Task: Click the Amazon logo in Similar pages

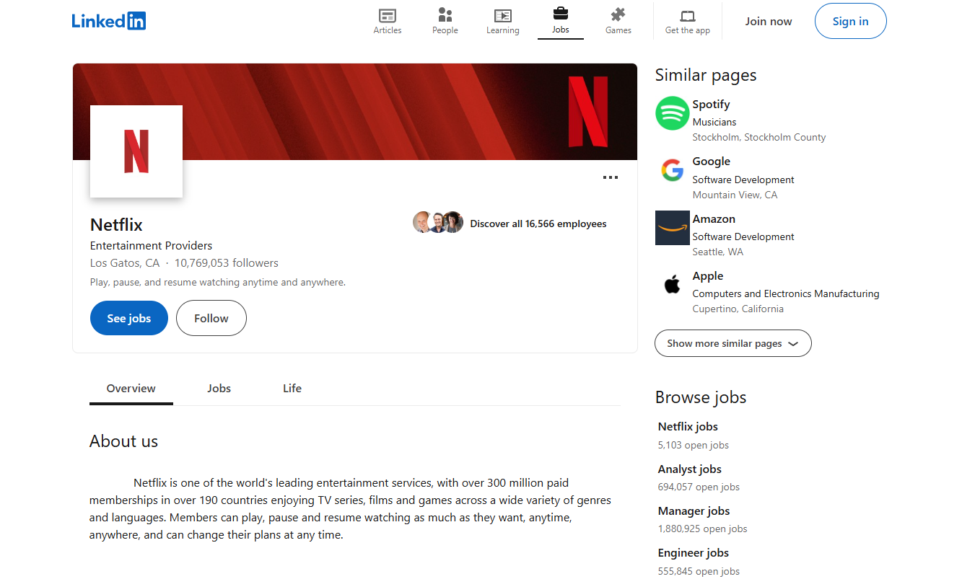Action: tap(672, 228)
